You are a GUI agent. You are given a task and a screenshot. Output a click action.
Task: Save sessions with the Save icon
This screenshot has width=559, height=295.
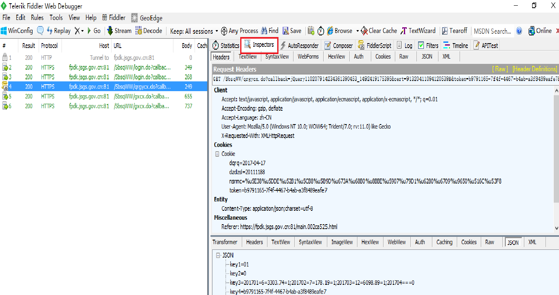click(x=292, y=31)
